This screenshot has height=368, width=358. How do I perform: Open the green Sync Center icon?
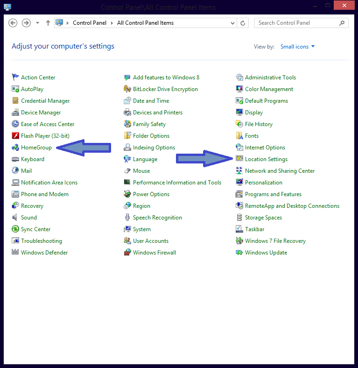[x=15, y=229]
